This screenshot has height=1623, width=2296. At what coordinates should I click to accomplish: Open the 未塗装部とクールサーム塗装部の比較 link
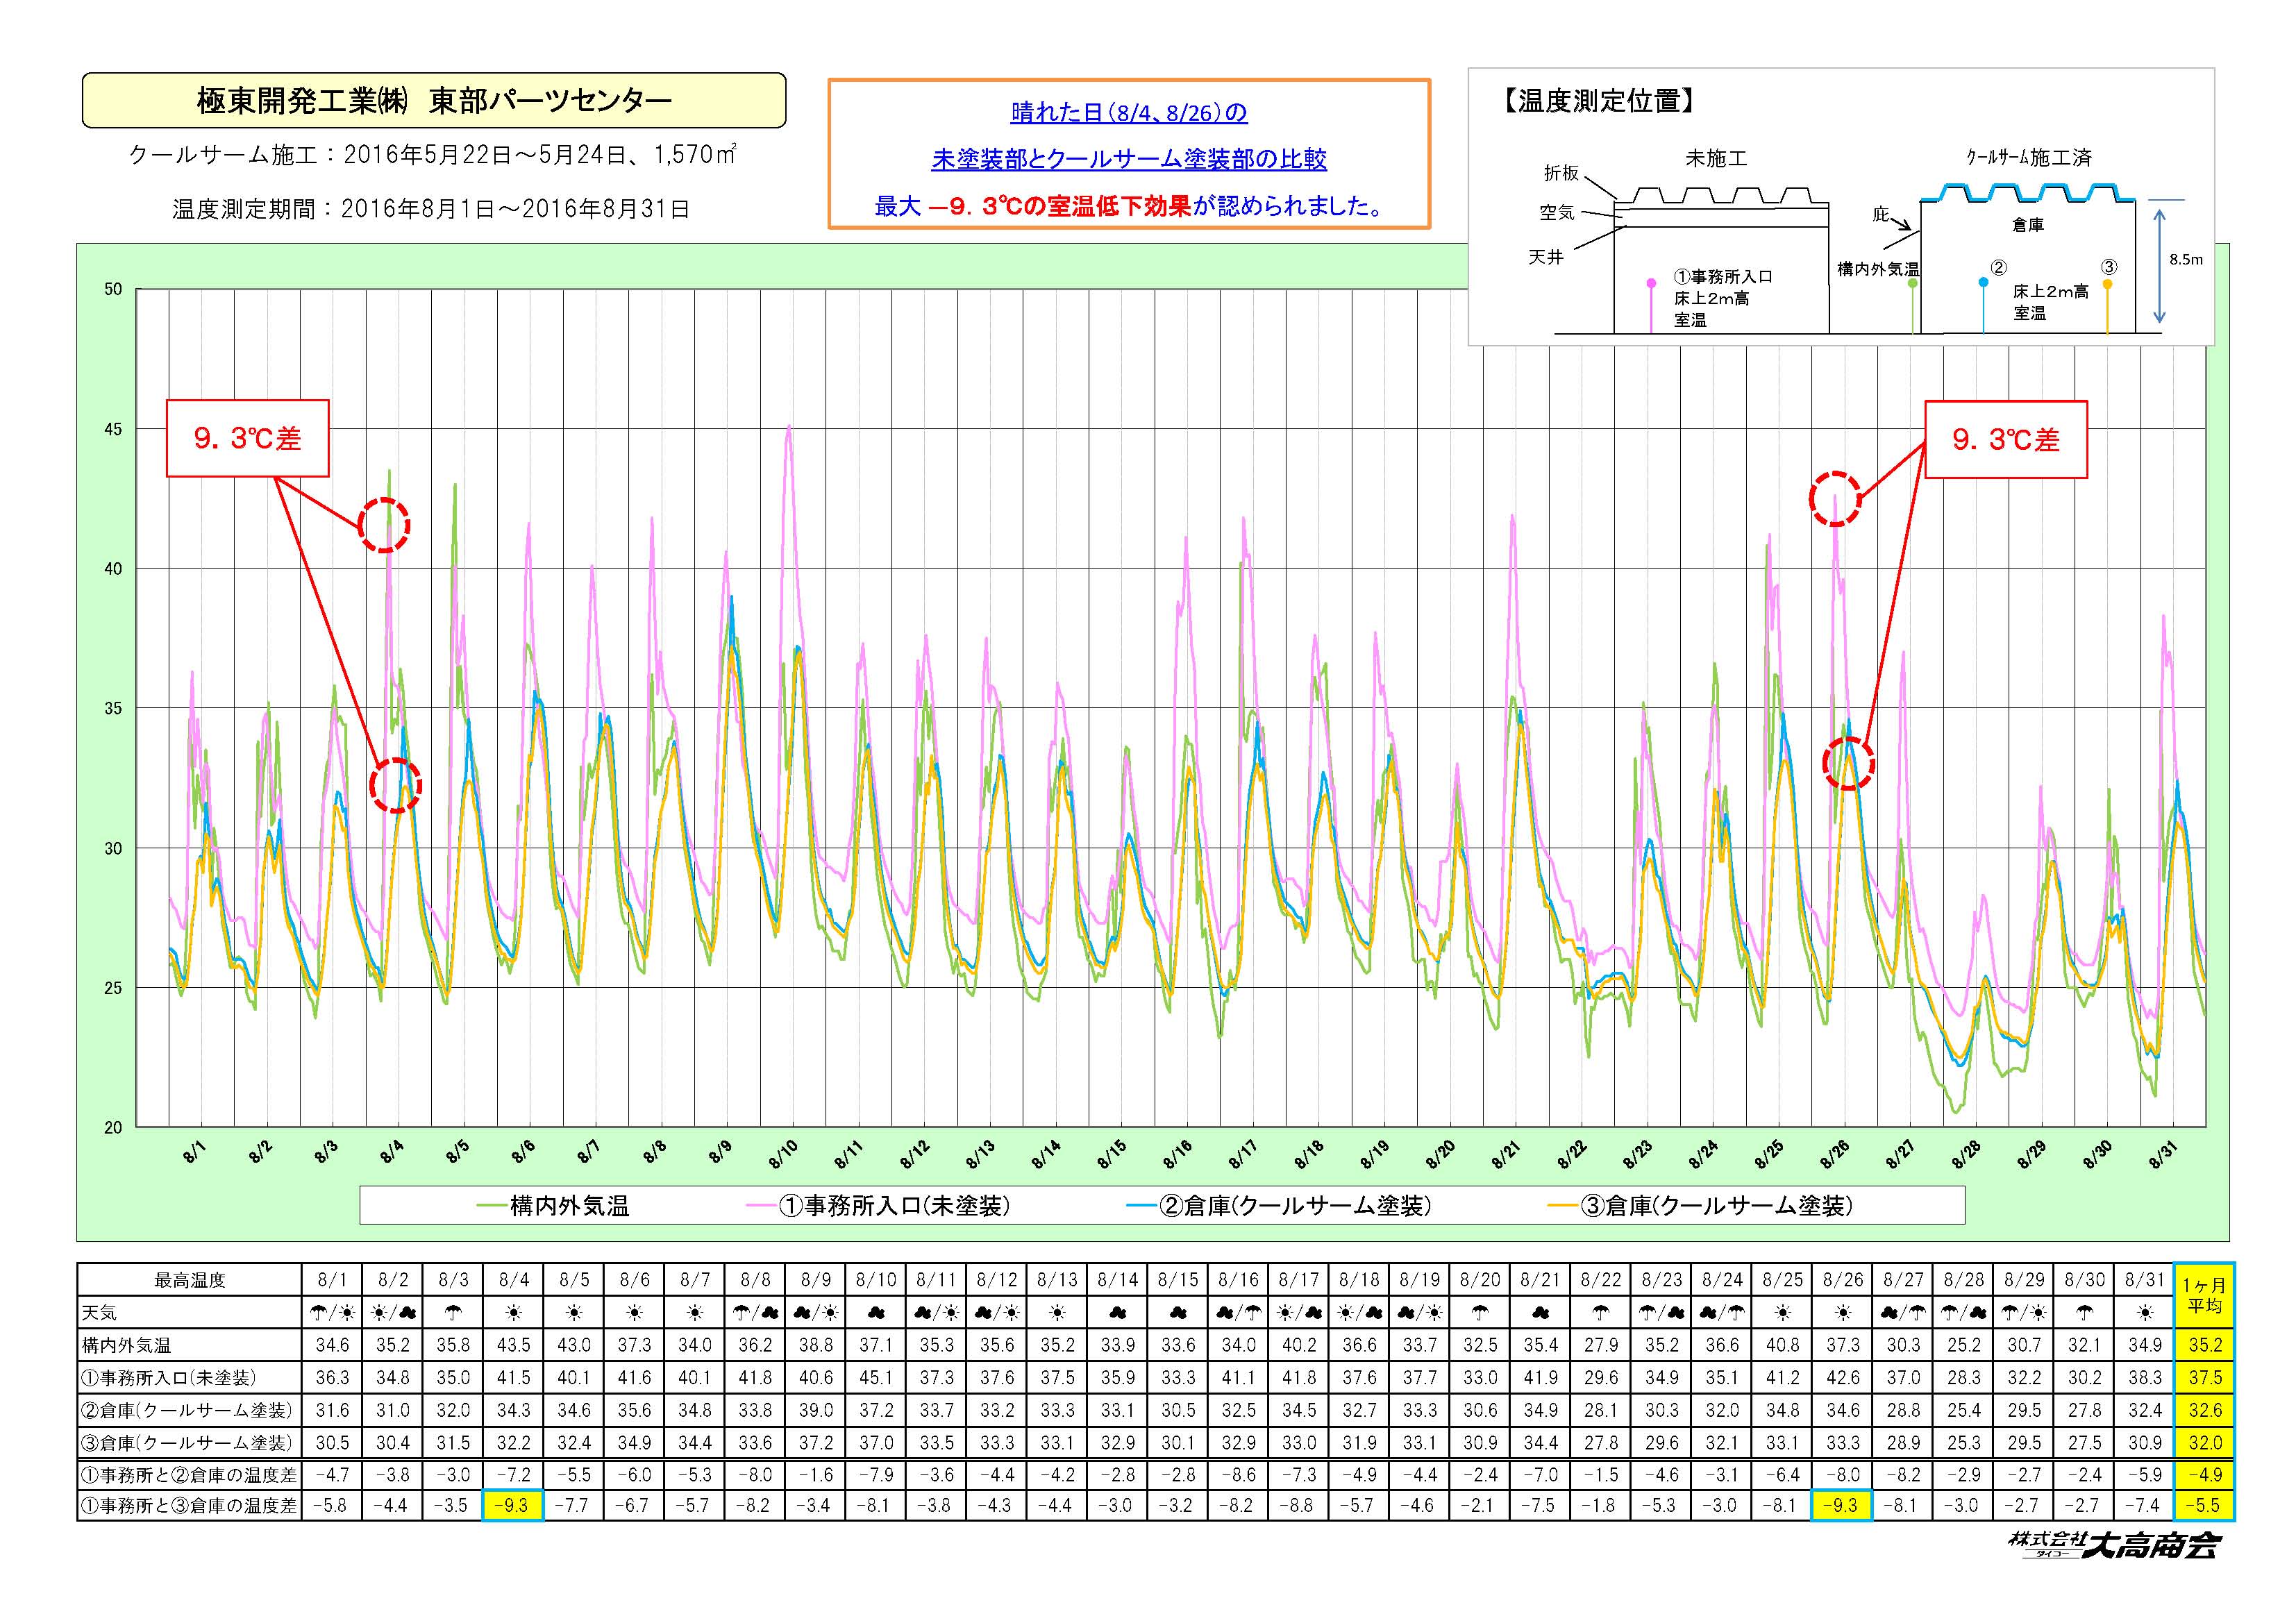[x=1129, y=159]
